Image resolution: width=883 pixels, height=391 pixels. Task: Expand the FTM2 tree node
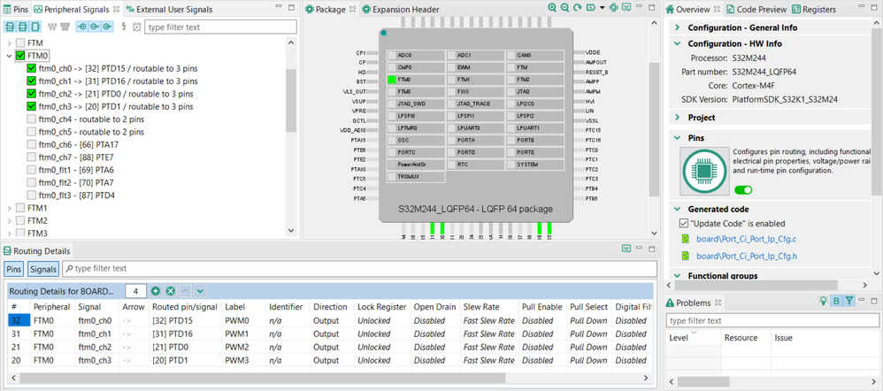[x=9, y=220]
